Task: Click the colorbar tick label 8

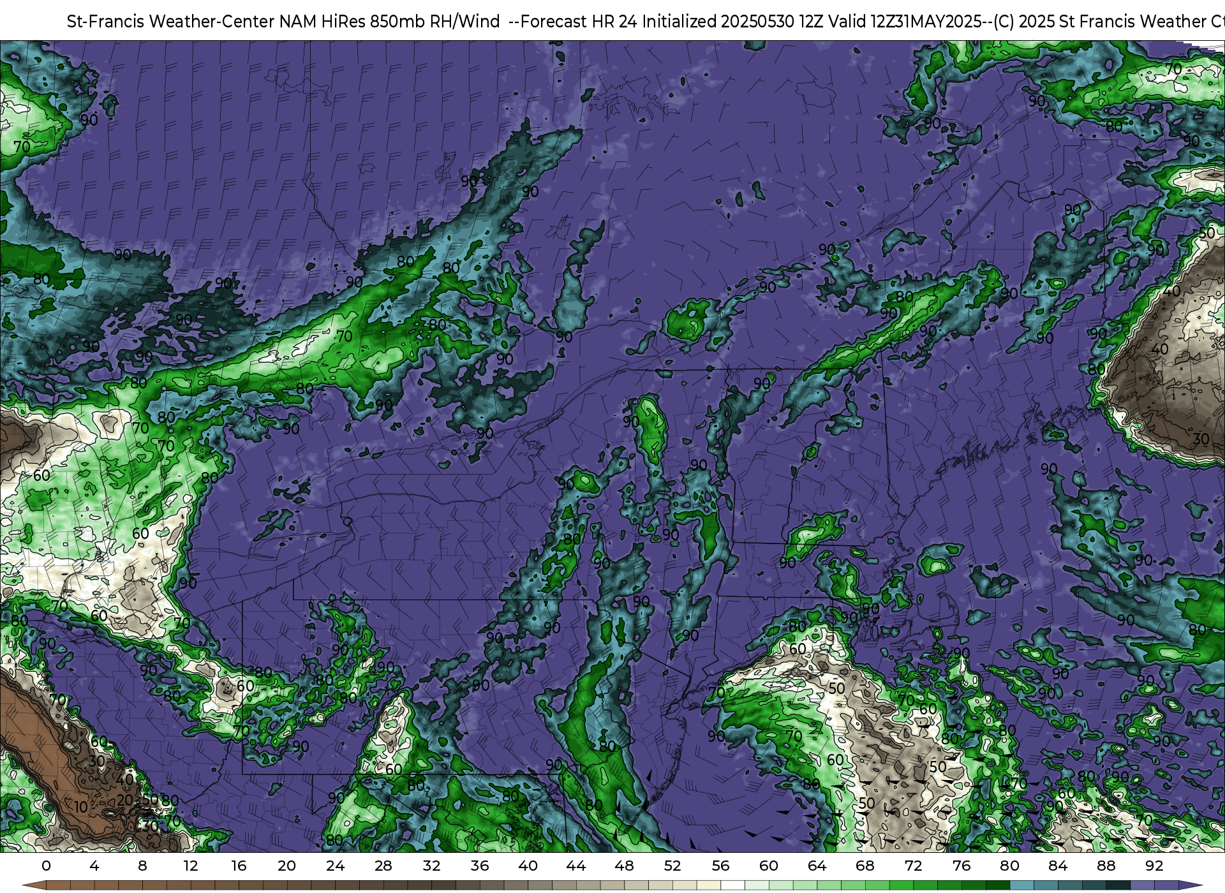Action: coord(142,866)
